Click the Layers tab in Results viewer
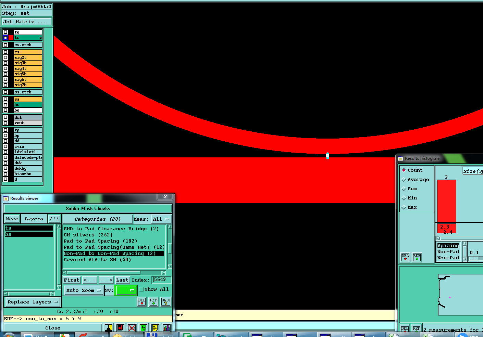 tap(34, 219)
